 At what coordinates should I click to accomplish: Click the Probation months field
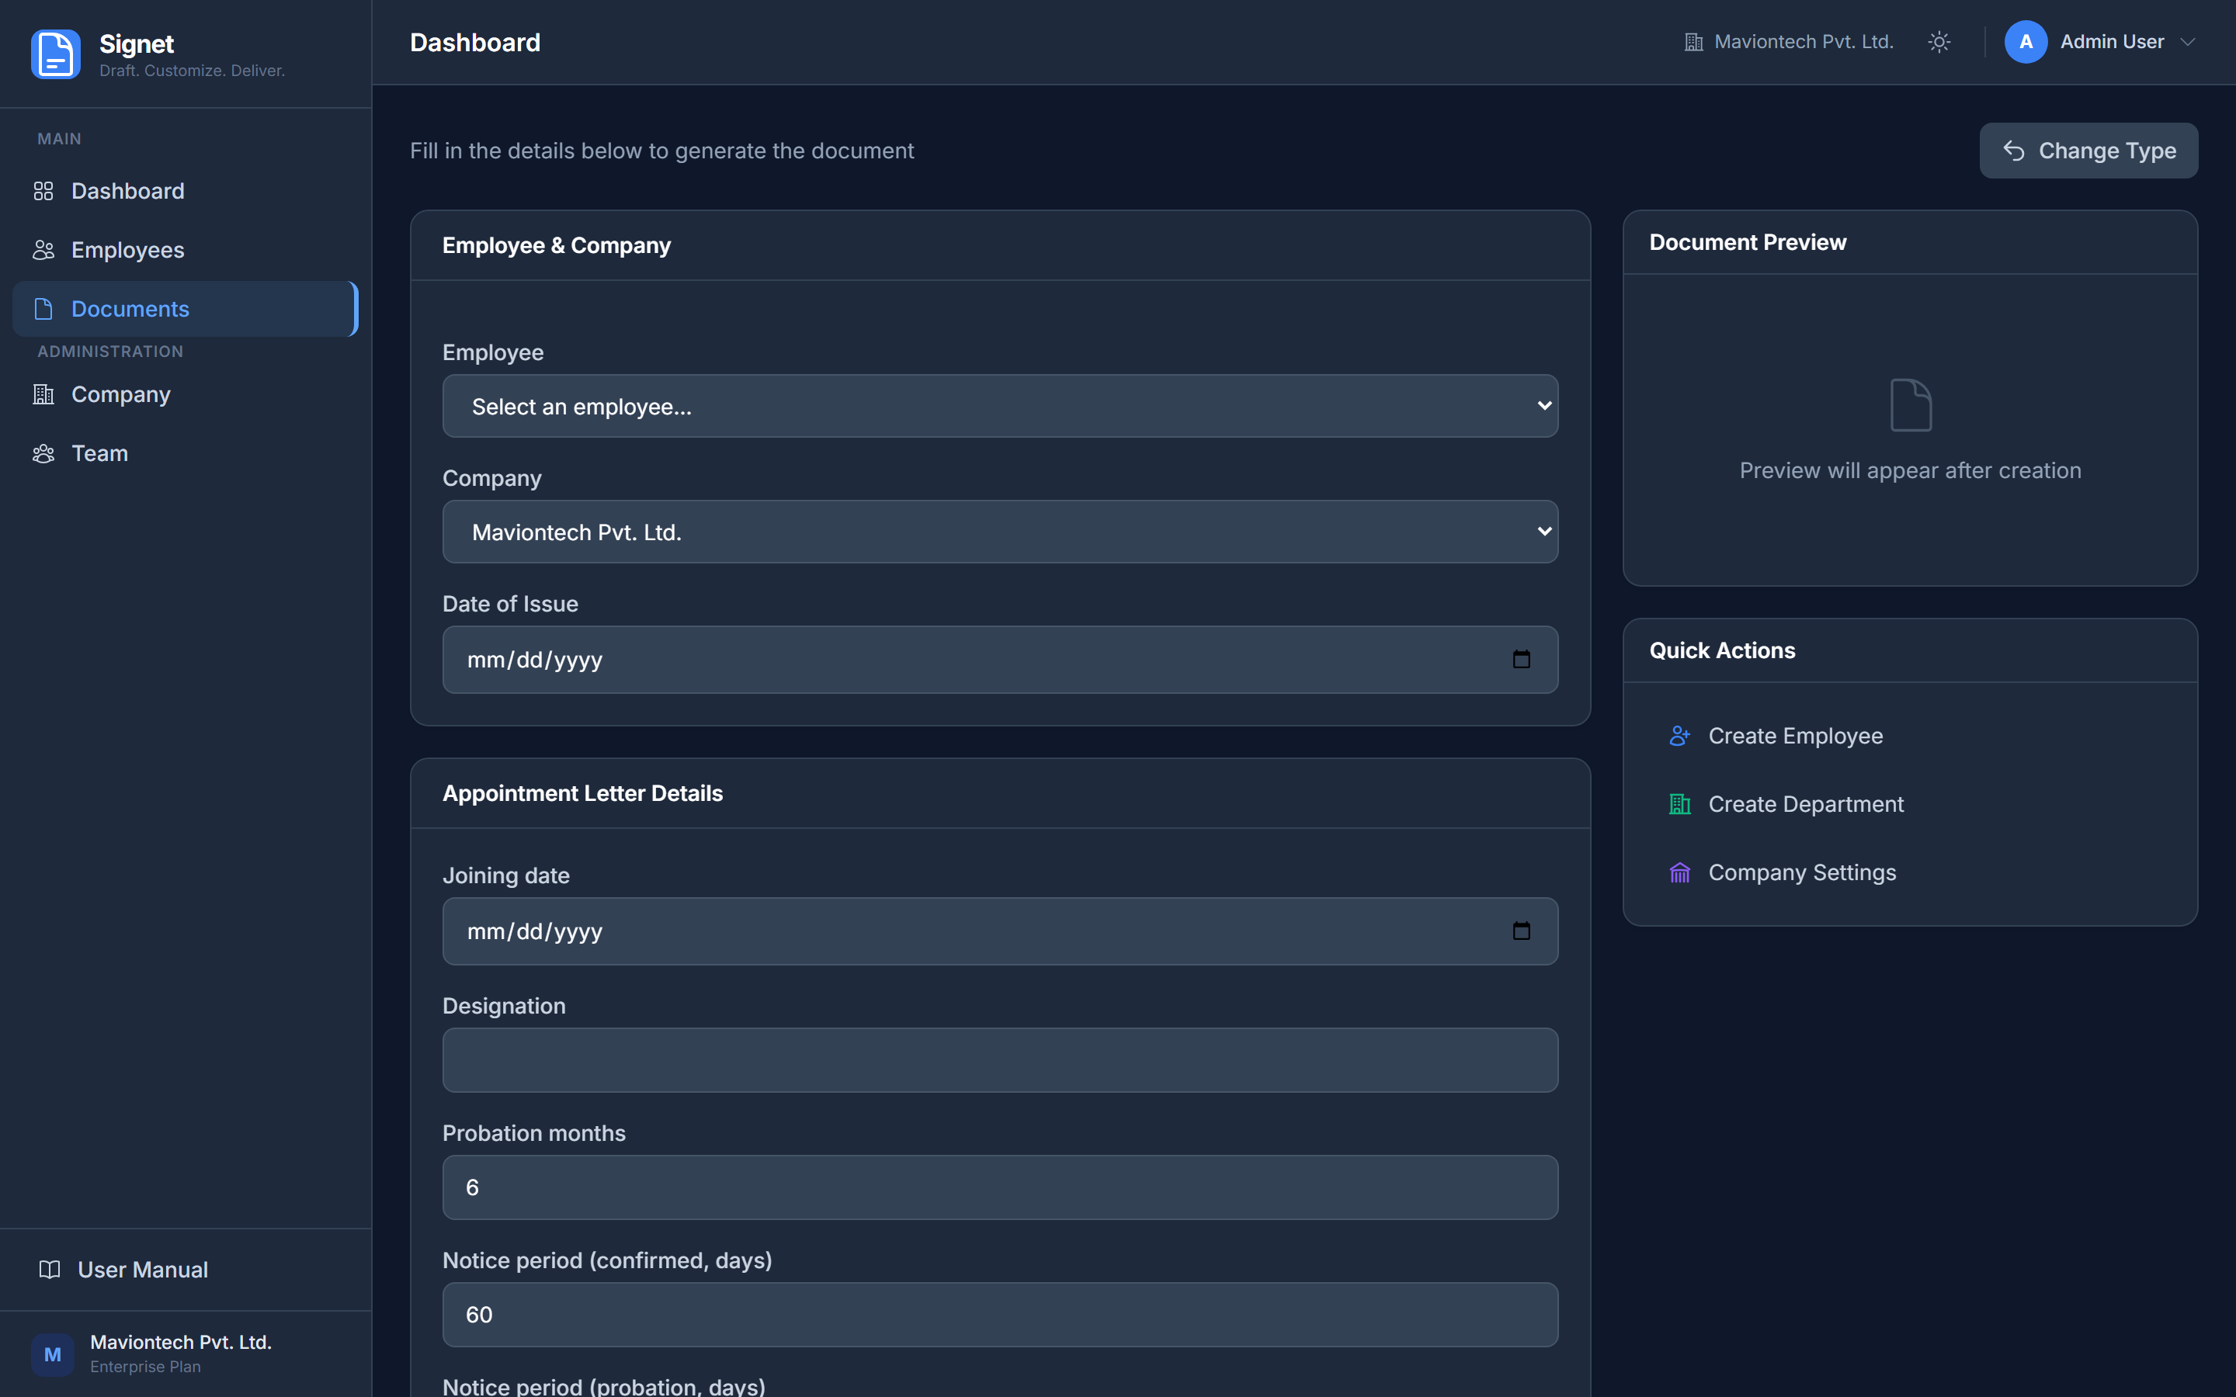(x=1000, y=1187)
